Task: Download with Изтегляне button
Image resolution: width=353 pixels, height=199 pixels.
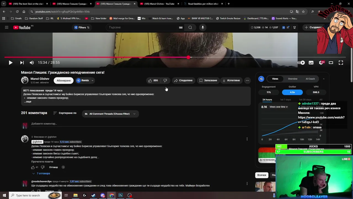Action: pos(231,80)
